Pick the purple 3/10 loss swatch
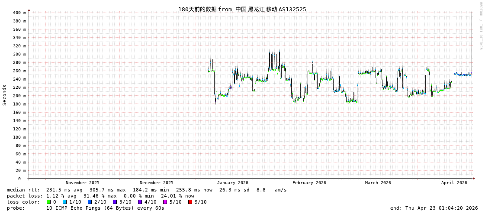This screenshot has height=214, width=485. point(115,202)
